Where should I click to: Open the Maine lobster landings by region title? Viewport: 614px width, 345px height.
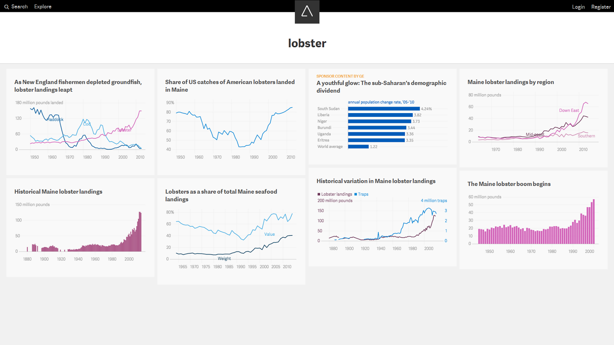(511, 82)
